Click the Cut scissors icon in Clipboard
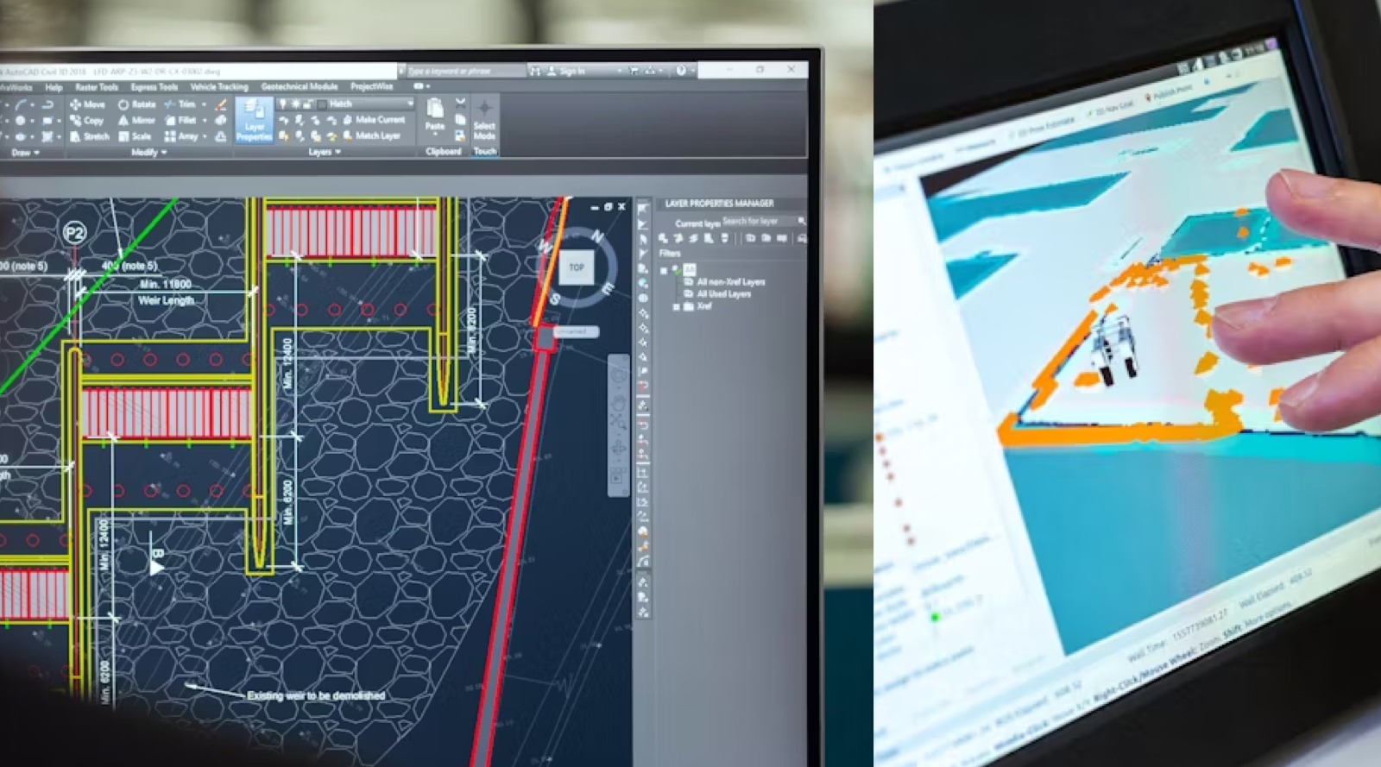 tap(460, 103)
